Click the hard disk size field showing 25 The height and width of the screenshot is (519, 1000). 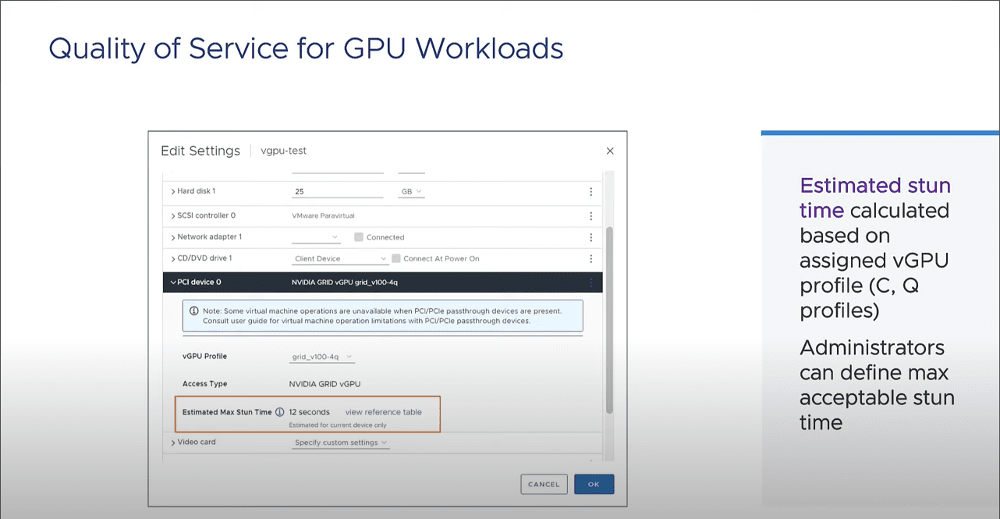[x=337, y=191]
